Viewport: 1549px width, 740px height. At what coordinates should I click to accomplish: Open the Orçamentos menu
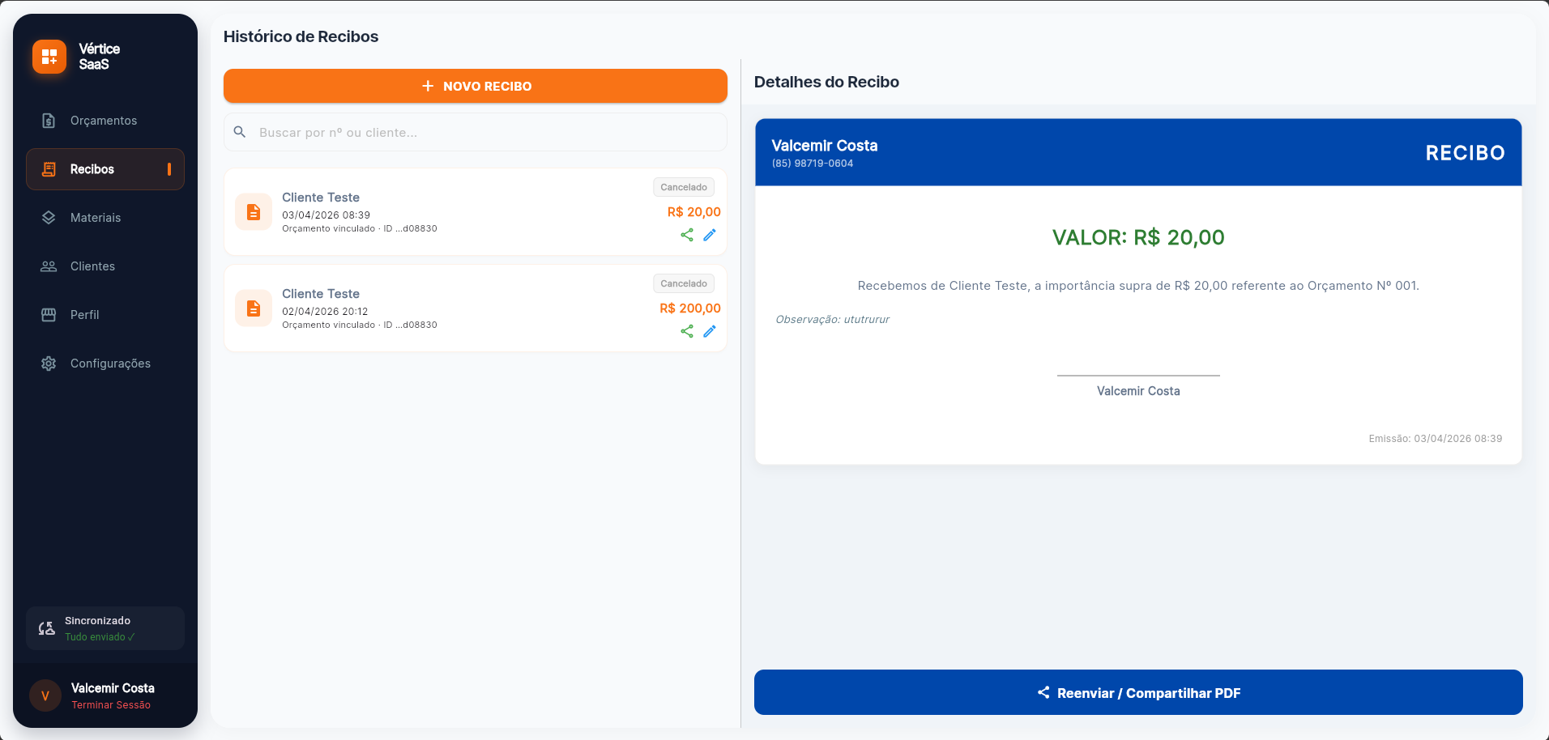tap(105, 121)
